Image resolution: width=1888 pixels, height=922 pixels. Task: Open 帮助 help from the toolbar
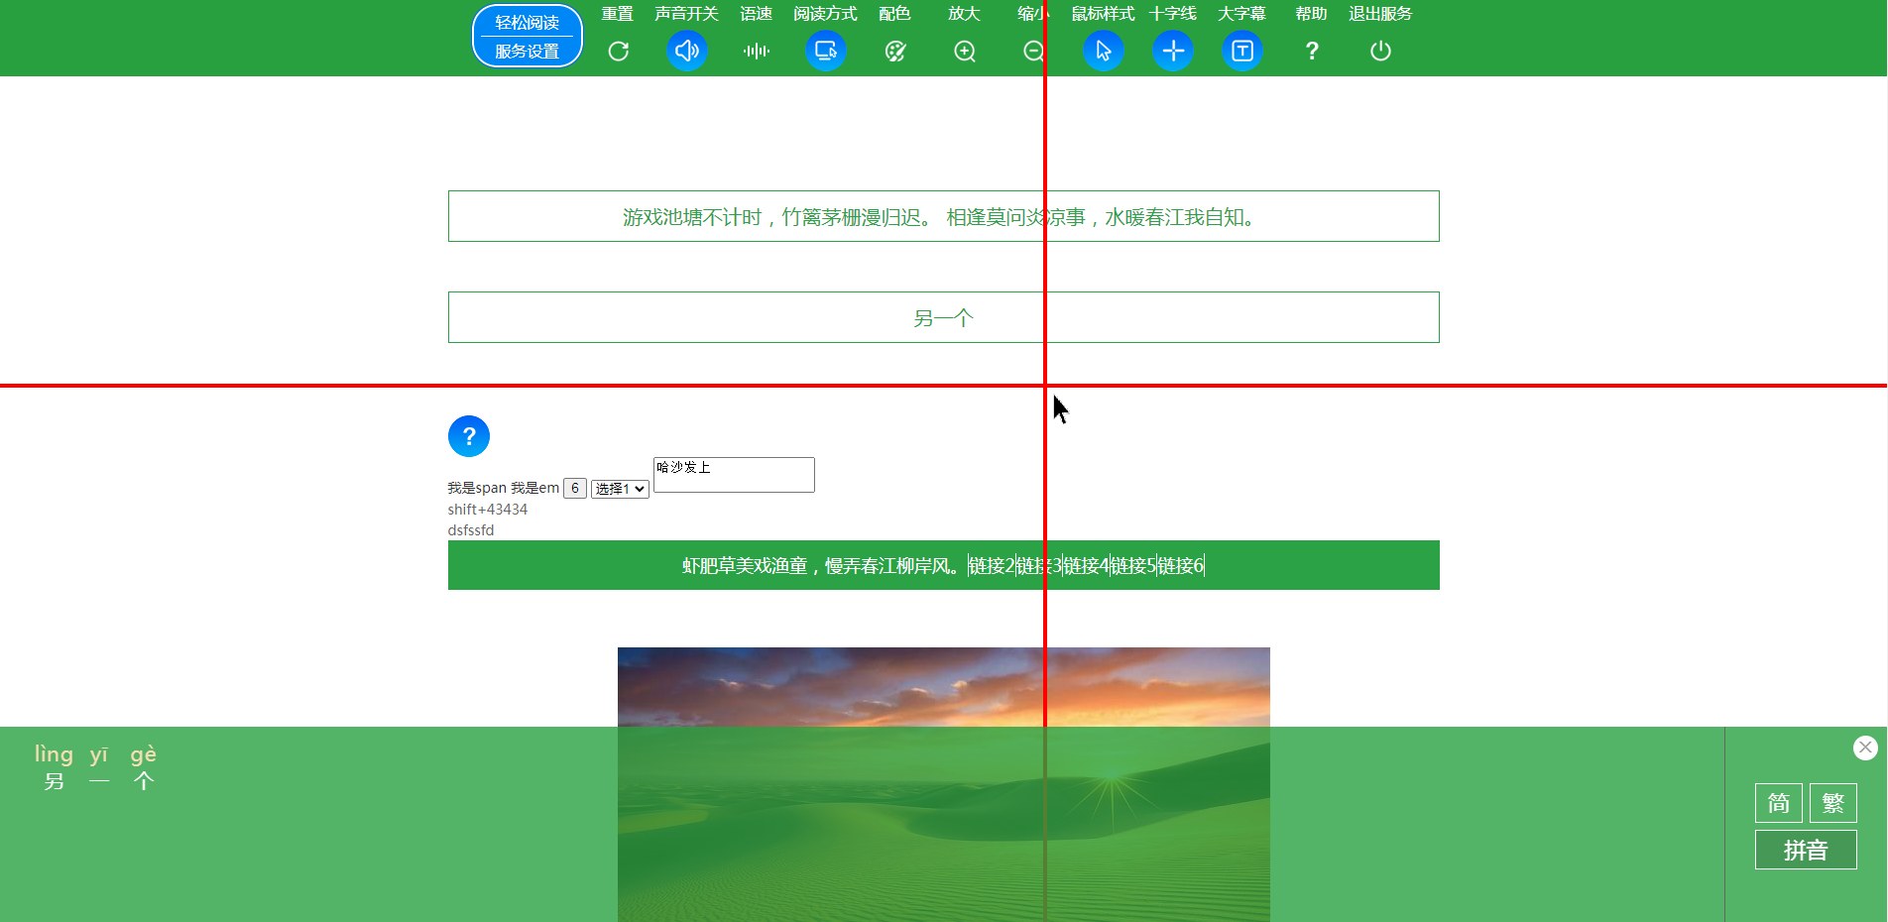1312,51
